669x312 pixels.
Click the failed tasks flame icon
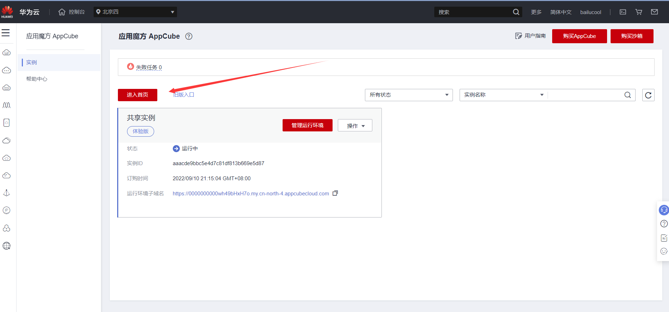point(131,66)
